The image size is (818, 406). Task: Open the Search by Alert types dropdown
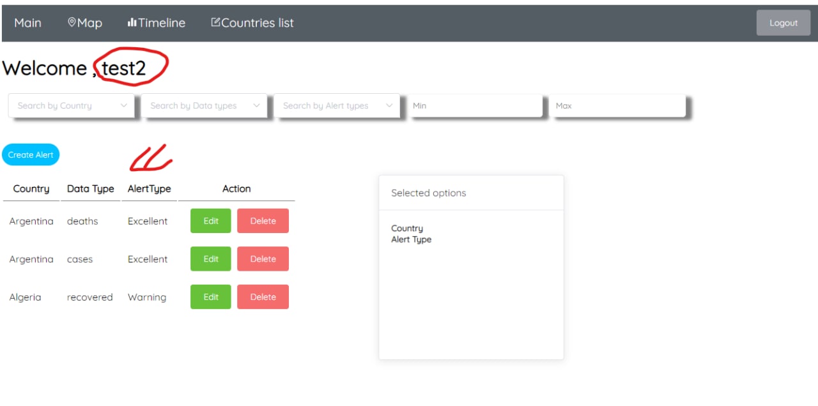pyautogui.click(x=337, y=106)
